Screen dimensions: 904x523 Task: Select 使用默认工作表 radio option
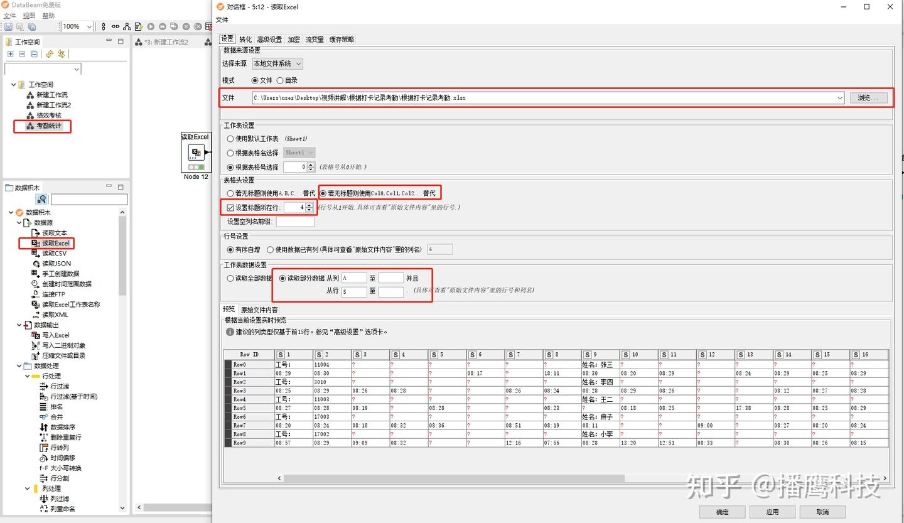tap(230, 139)
